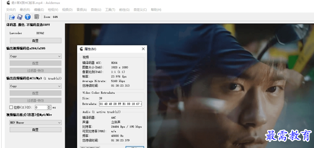Click the calculator toolbar icon
Screen dimensions: 314x148
[x=37, y=17]
